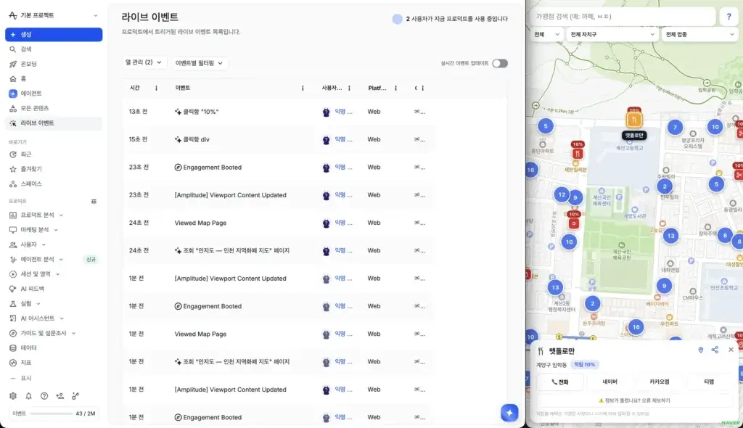Click event 클릭함 "10%" in the list
Screen dimensions: 743x428
tap(200, 112)
